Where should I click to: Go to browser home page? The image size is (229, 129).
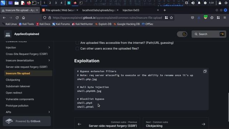pyautogui.click(x=23, y=18)
